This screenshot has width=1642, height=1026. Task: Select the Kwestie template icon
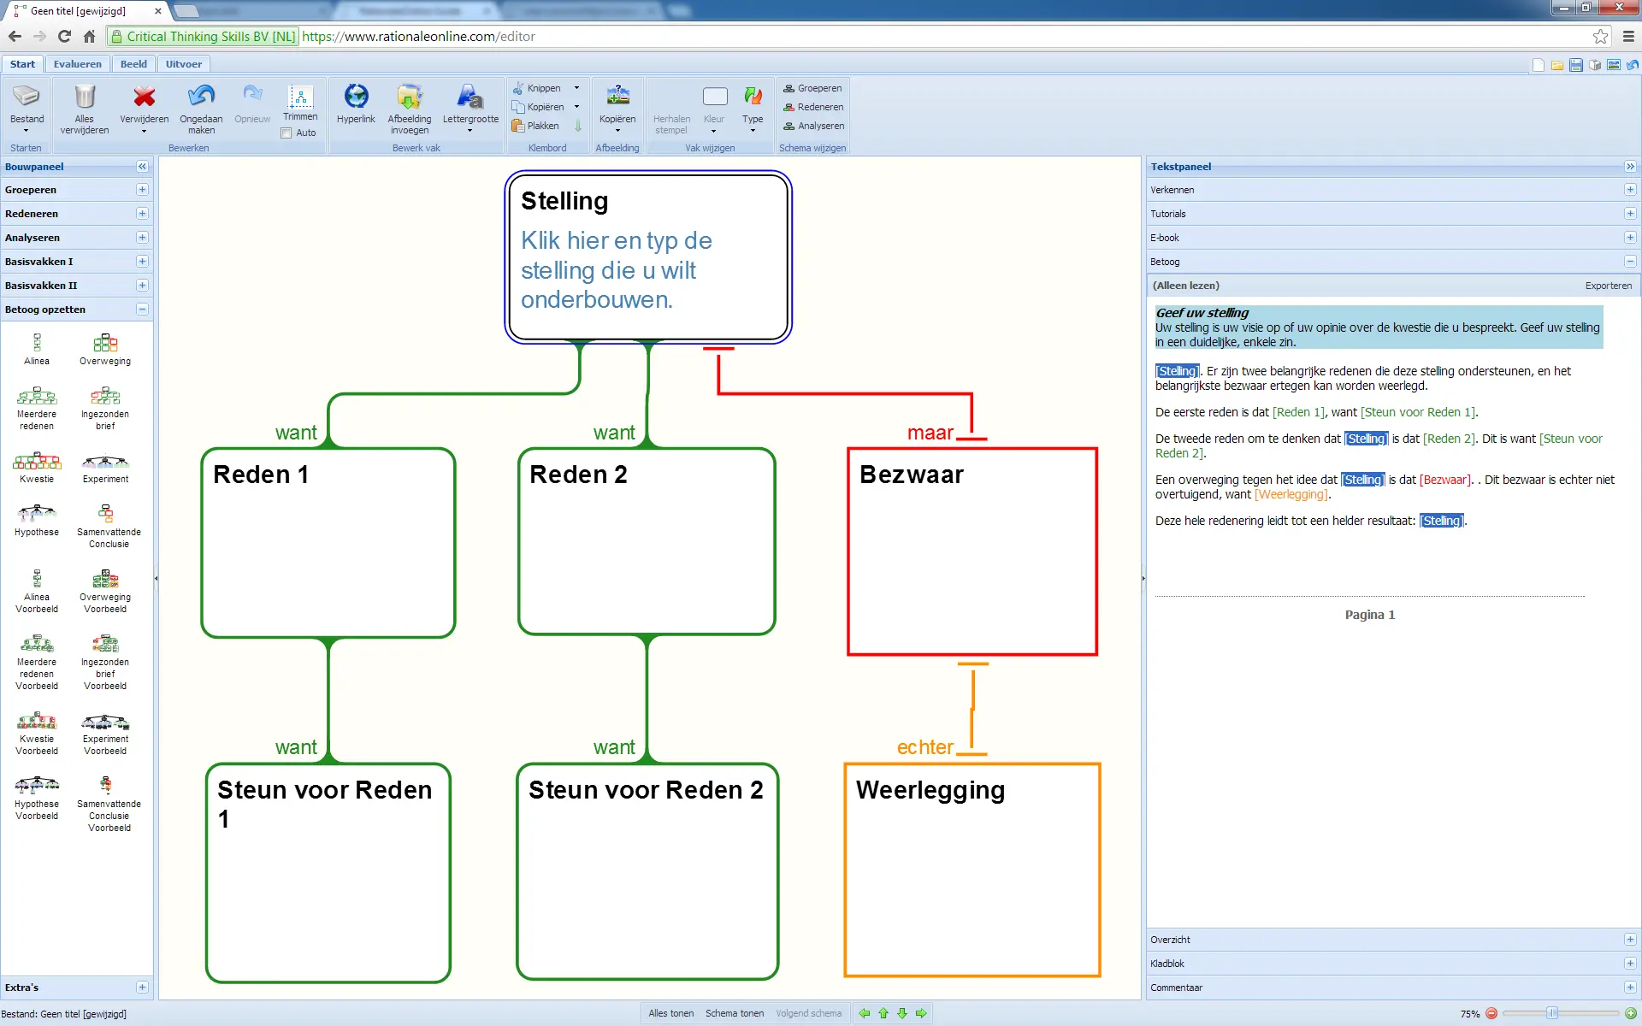pos(37,463)
